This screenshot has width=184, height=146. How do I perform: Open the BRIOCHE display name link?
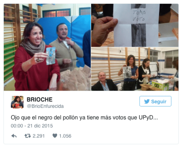pyautogui.click(x=40, y=100)
